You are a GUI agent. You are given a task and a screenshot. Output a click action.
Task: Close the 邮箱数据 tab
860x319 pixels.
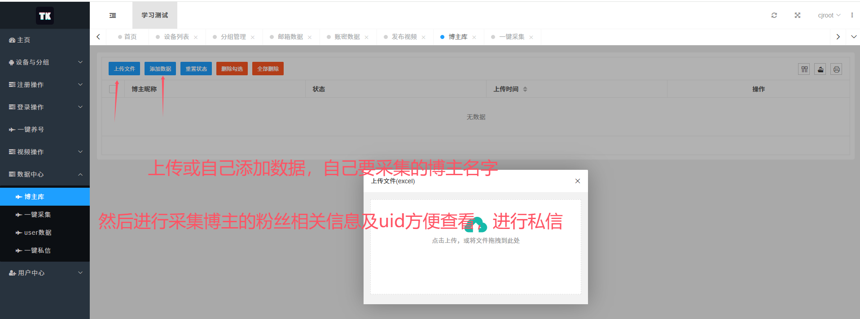[x=310, y=37]
